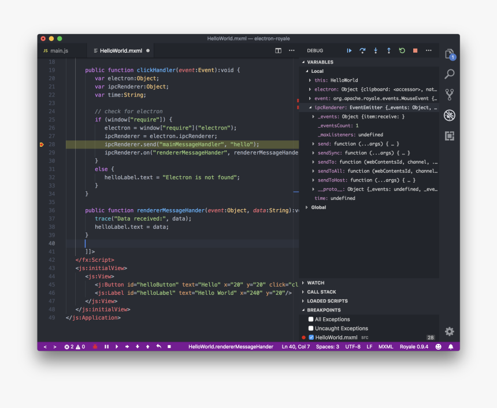Pause debugging from status bar

(x=106, y=347)
